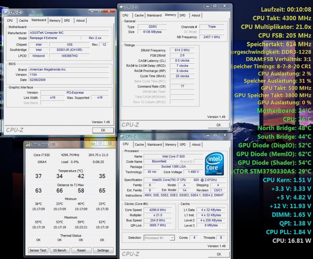Select the Memory tab in the Intel Core i7 window
313x259 pixels.
(x=171, y=145)
